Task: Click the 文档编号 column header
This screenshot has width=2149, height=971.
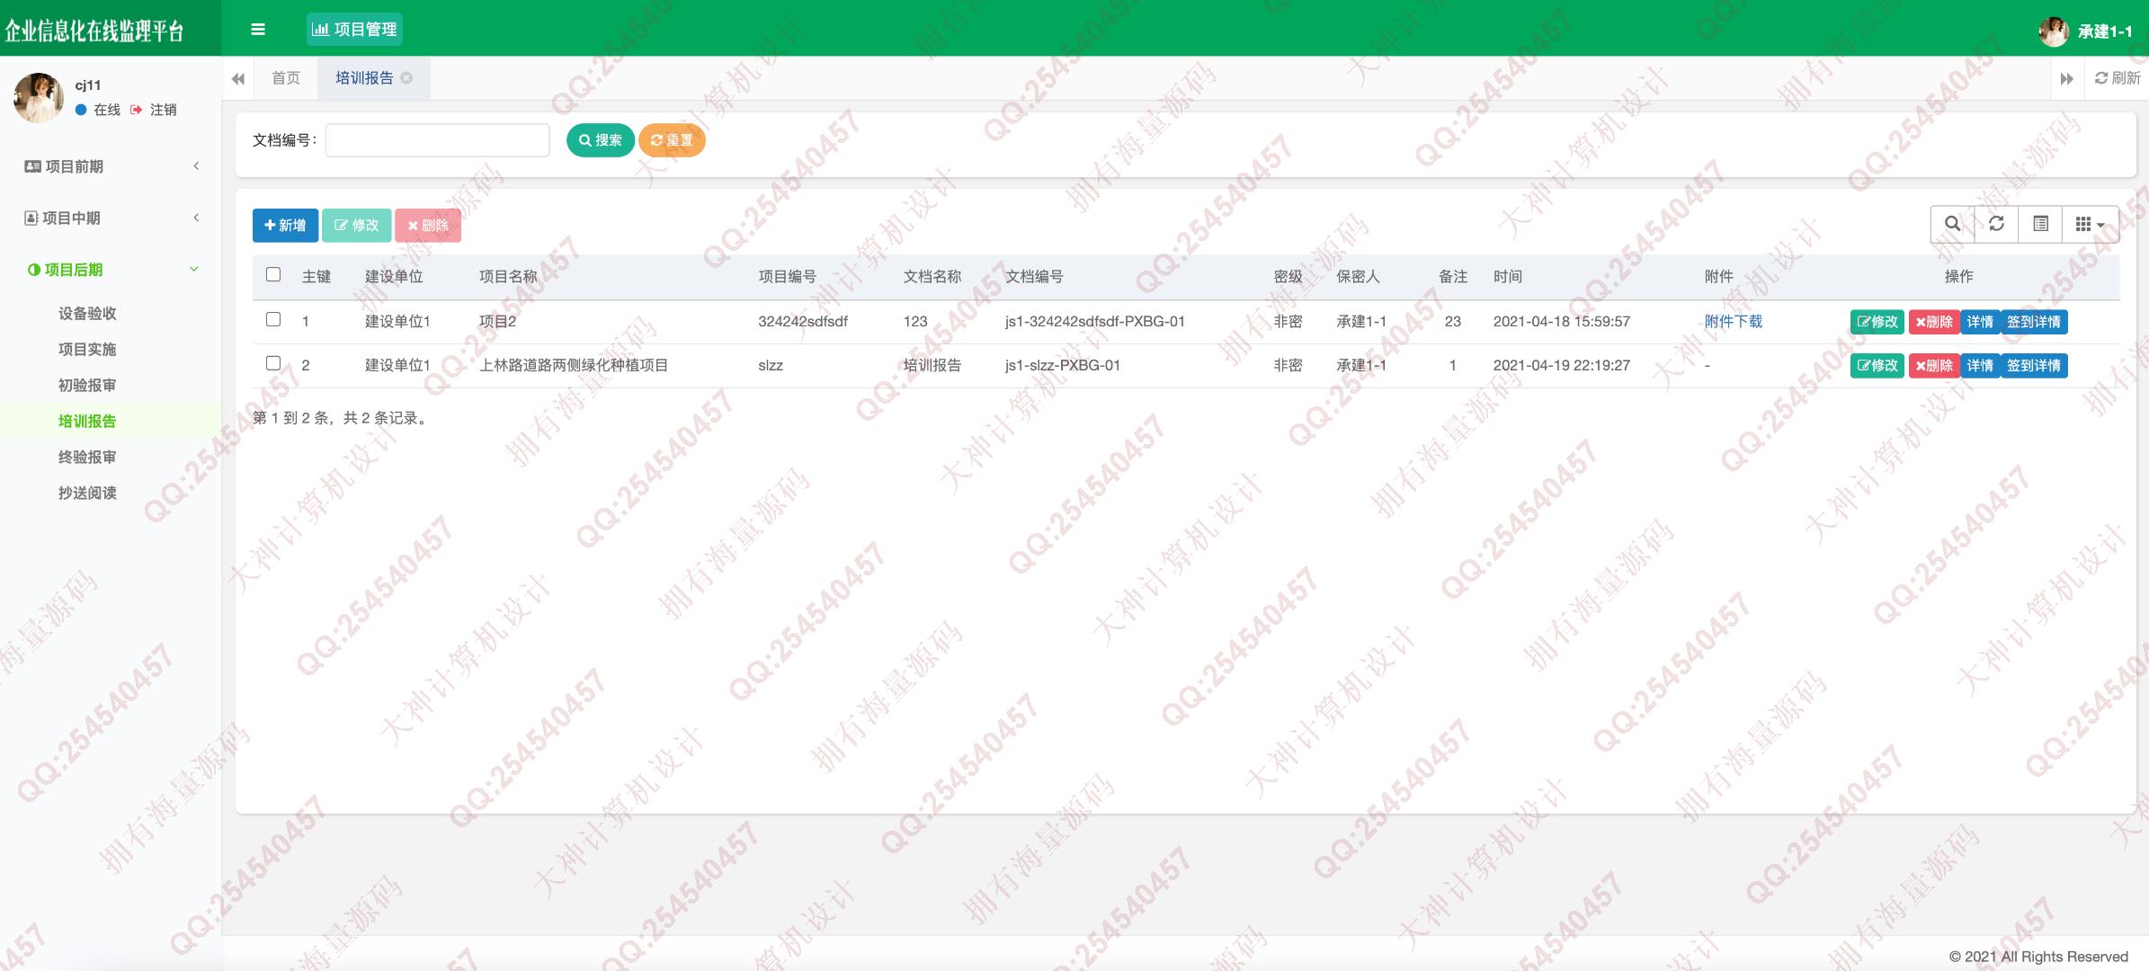Action: [1034, 277]
